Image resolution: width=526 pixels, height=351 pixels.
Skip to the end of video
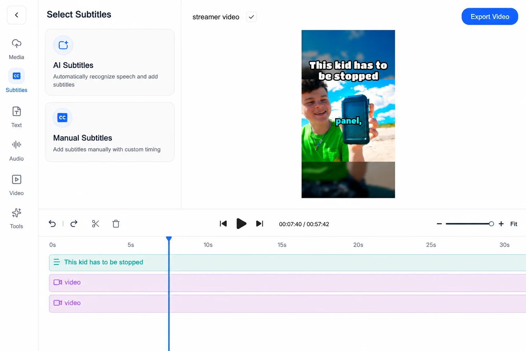(x=260, y=224)
